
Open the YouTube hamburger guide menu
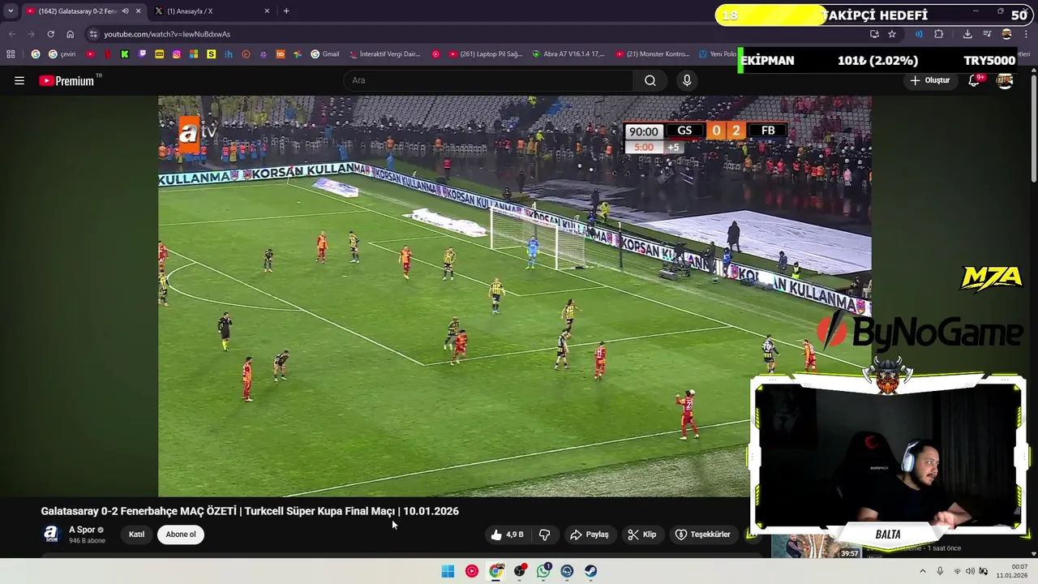(x=19, y=80)
